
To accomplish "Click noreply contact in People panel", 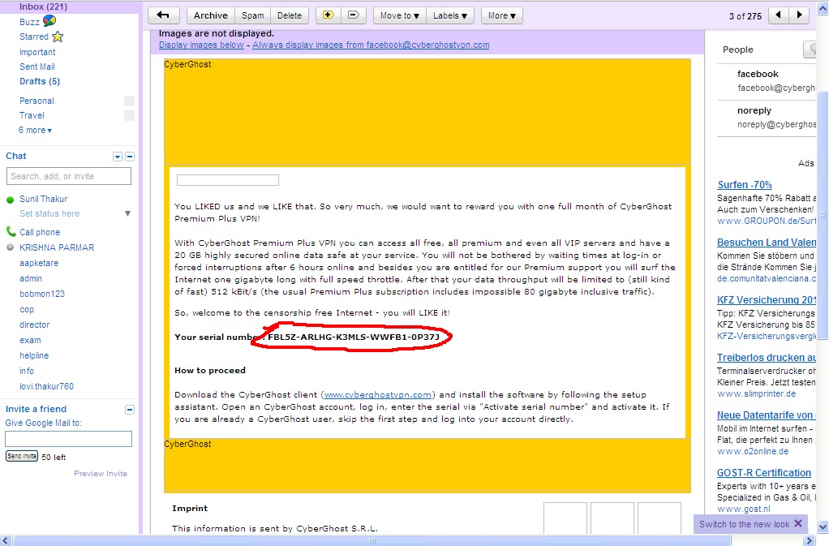I will [x=754, y=110].
